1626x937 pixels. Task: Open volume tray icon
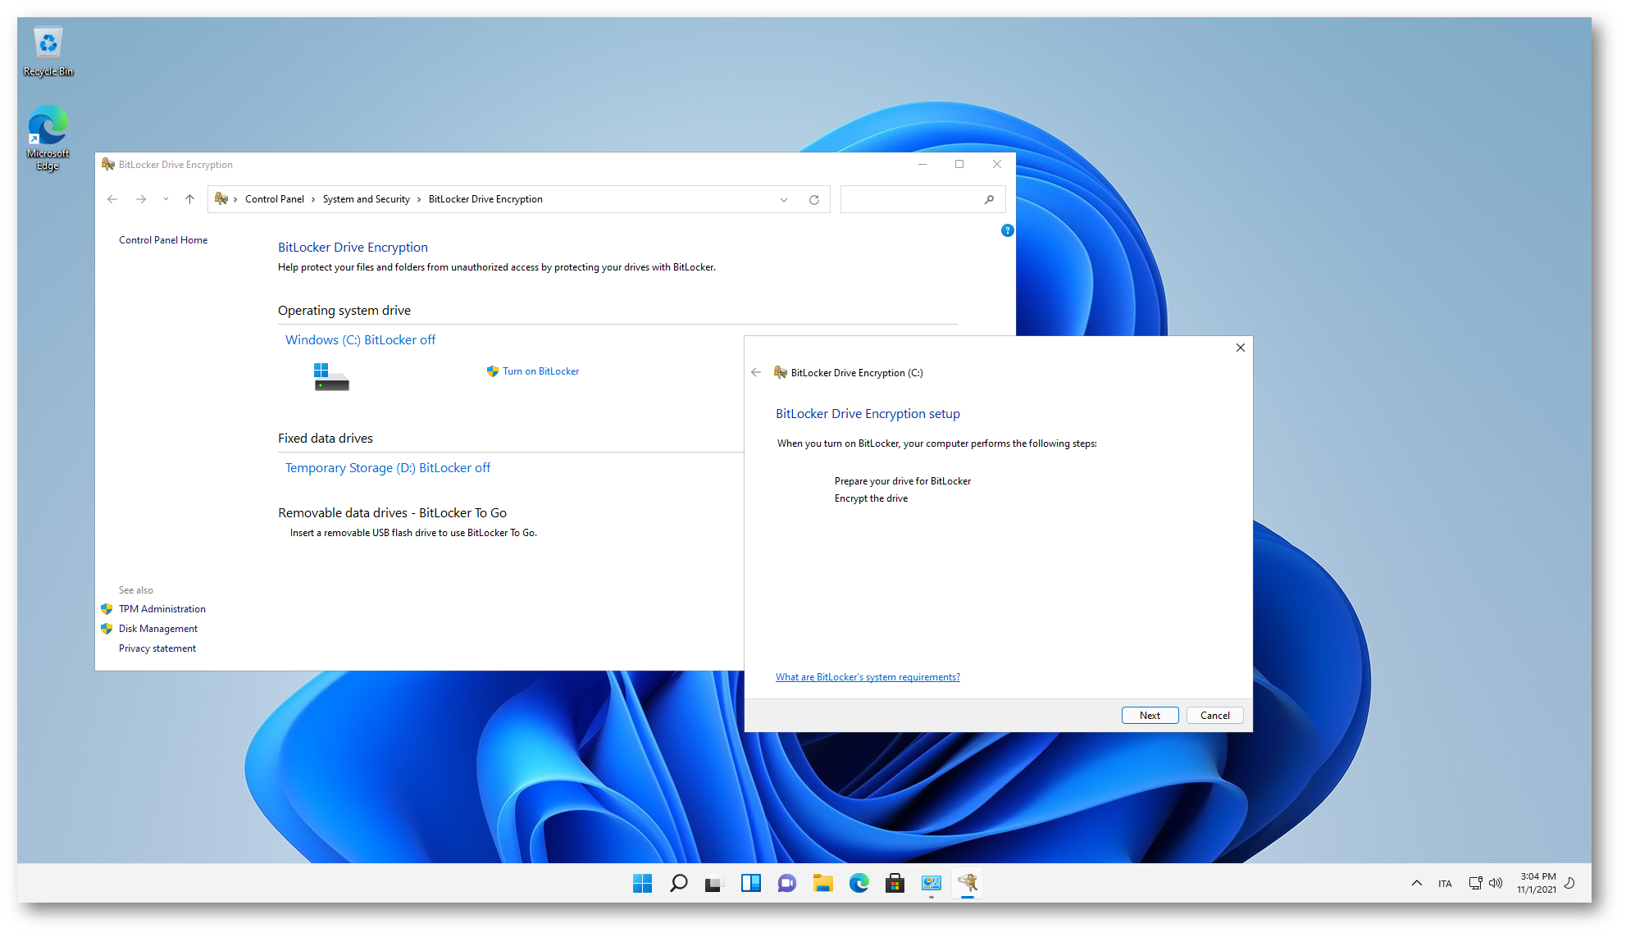click(1496, 883)
